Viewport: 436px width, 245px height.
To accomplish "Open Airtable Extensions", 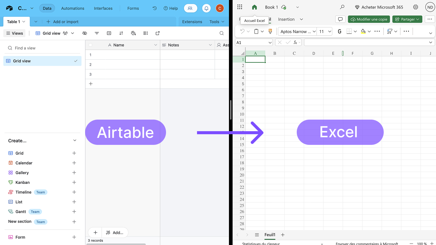I will click(x=192, y=22).
